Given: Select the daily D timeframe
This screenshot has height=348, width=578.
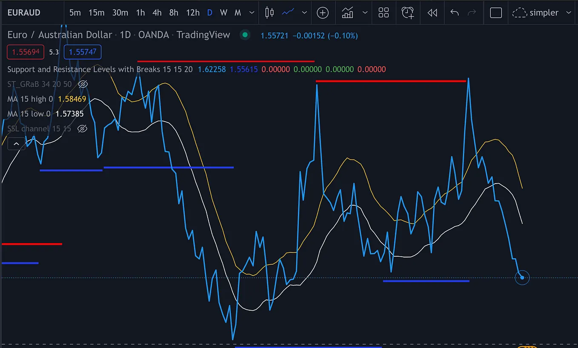Looking at the screenshot, I should click(x=210, y=13).
